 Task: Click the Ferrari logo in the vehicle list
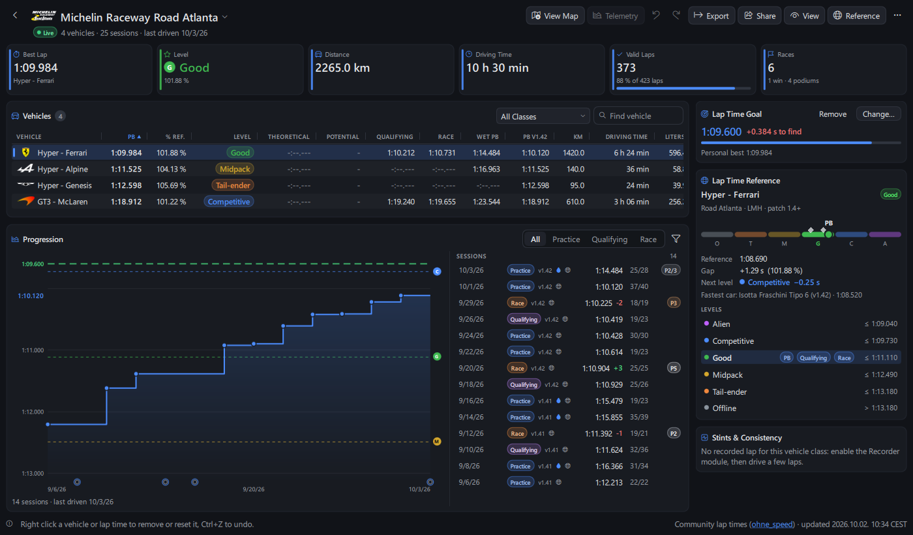pos(25,153)
